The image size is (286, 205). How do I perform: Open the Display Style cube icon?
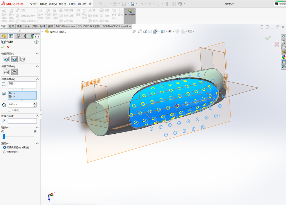pyautogui.click(x=163, y=31)
